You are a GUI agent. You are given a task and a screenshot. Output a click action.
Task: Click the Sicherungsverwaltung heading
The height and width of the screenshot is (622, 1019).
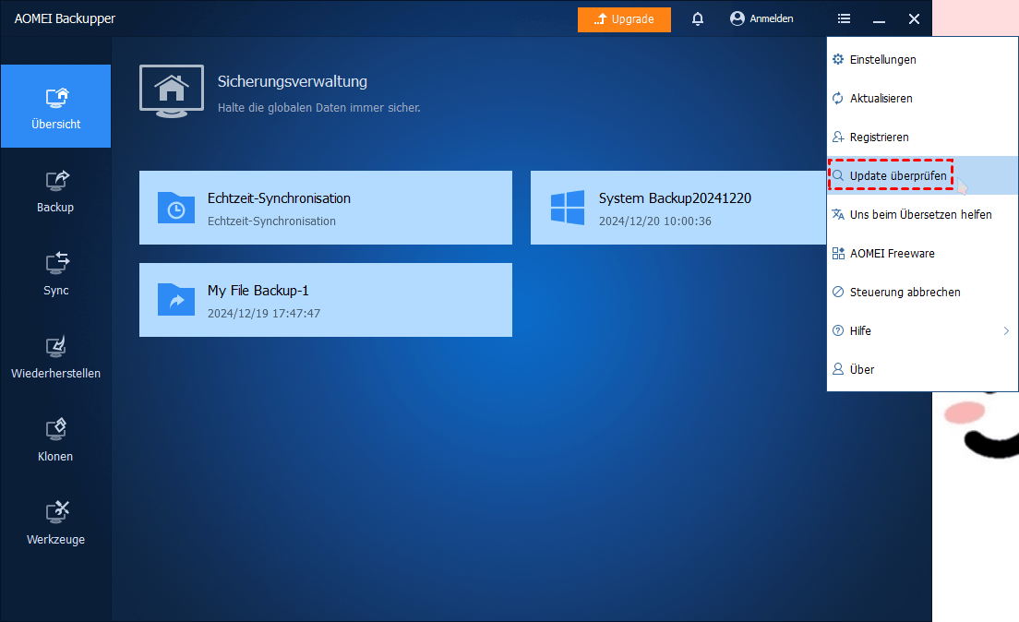point(293,82)
